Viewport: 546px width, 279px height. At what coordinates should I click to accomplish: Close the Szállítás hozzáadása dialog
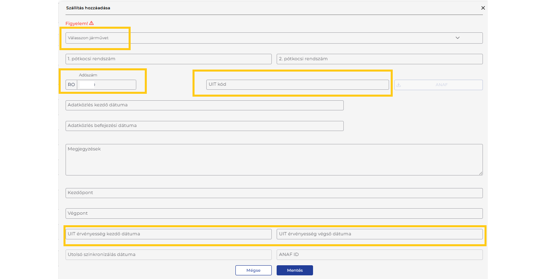tap(483, 8)
